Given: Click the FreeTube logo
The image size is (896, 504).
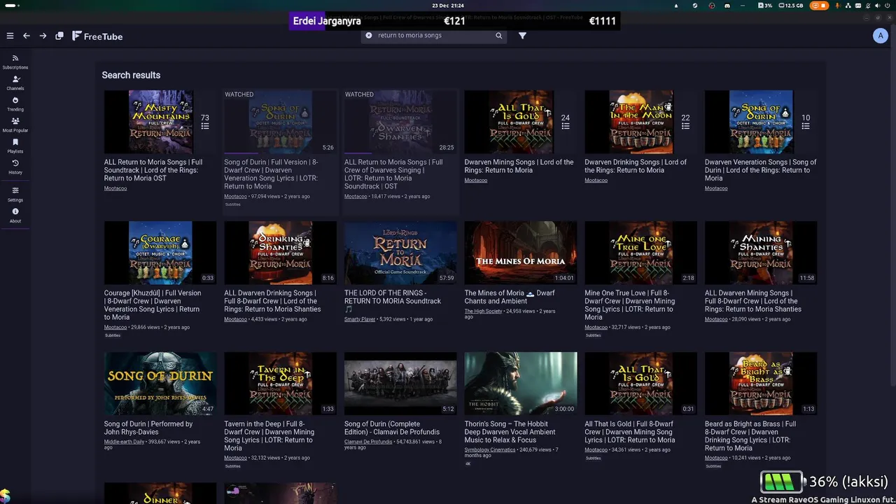Looking at the screenshot, I should pyautogui.click(x=97, y=36).
